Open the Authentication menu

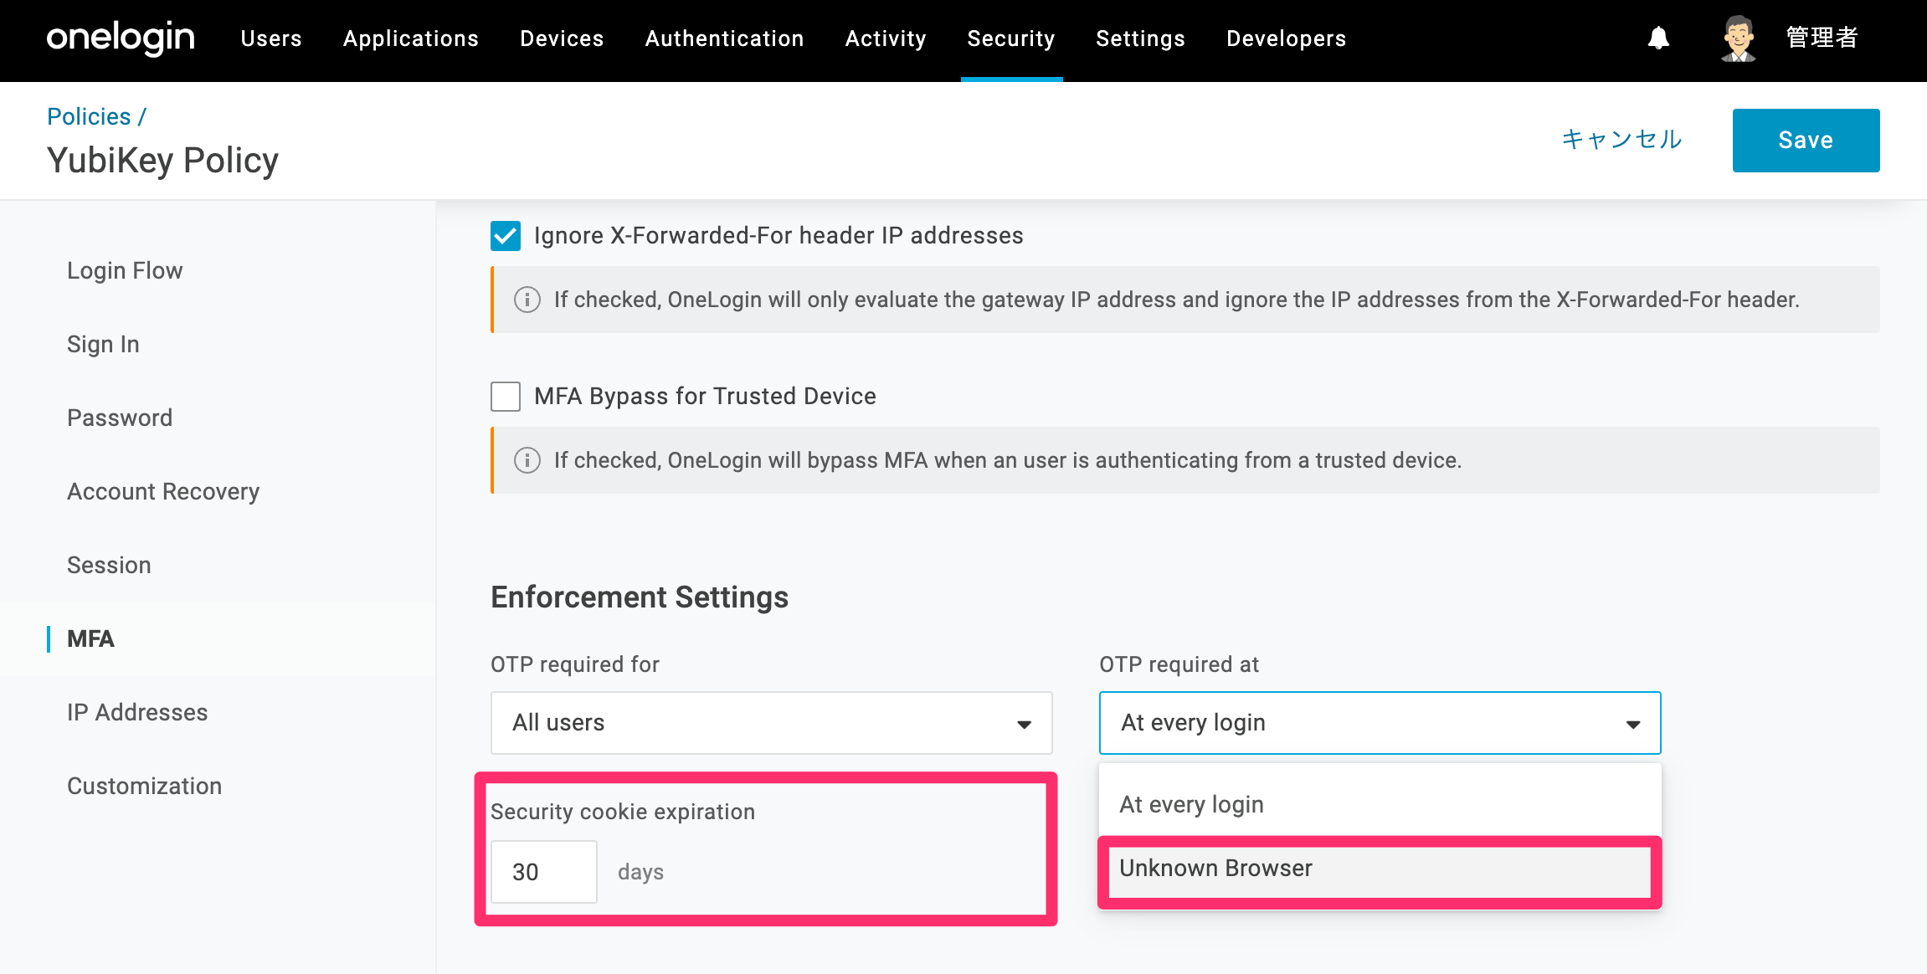tap(724, 38)
